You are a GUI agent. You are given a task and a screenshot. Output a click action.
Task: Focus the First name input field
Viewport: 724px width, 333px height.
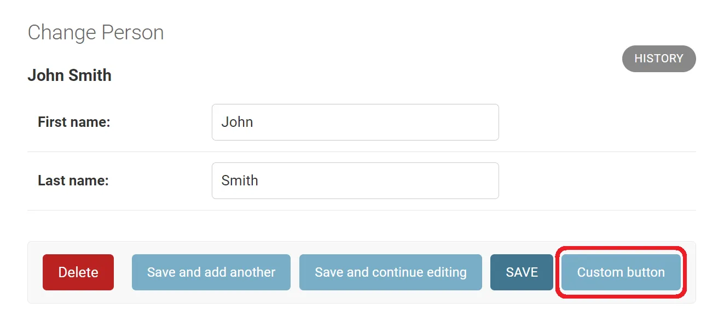click(355, 122)
